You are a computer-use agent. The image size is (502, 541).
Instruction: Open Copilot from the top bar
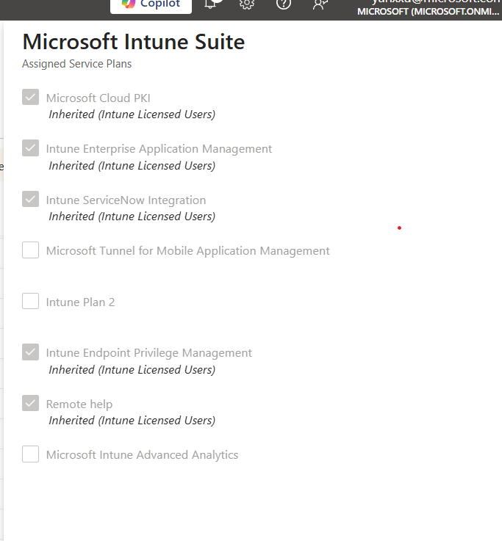(x=151, y=5)
